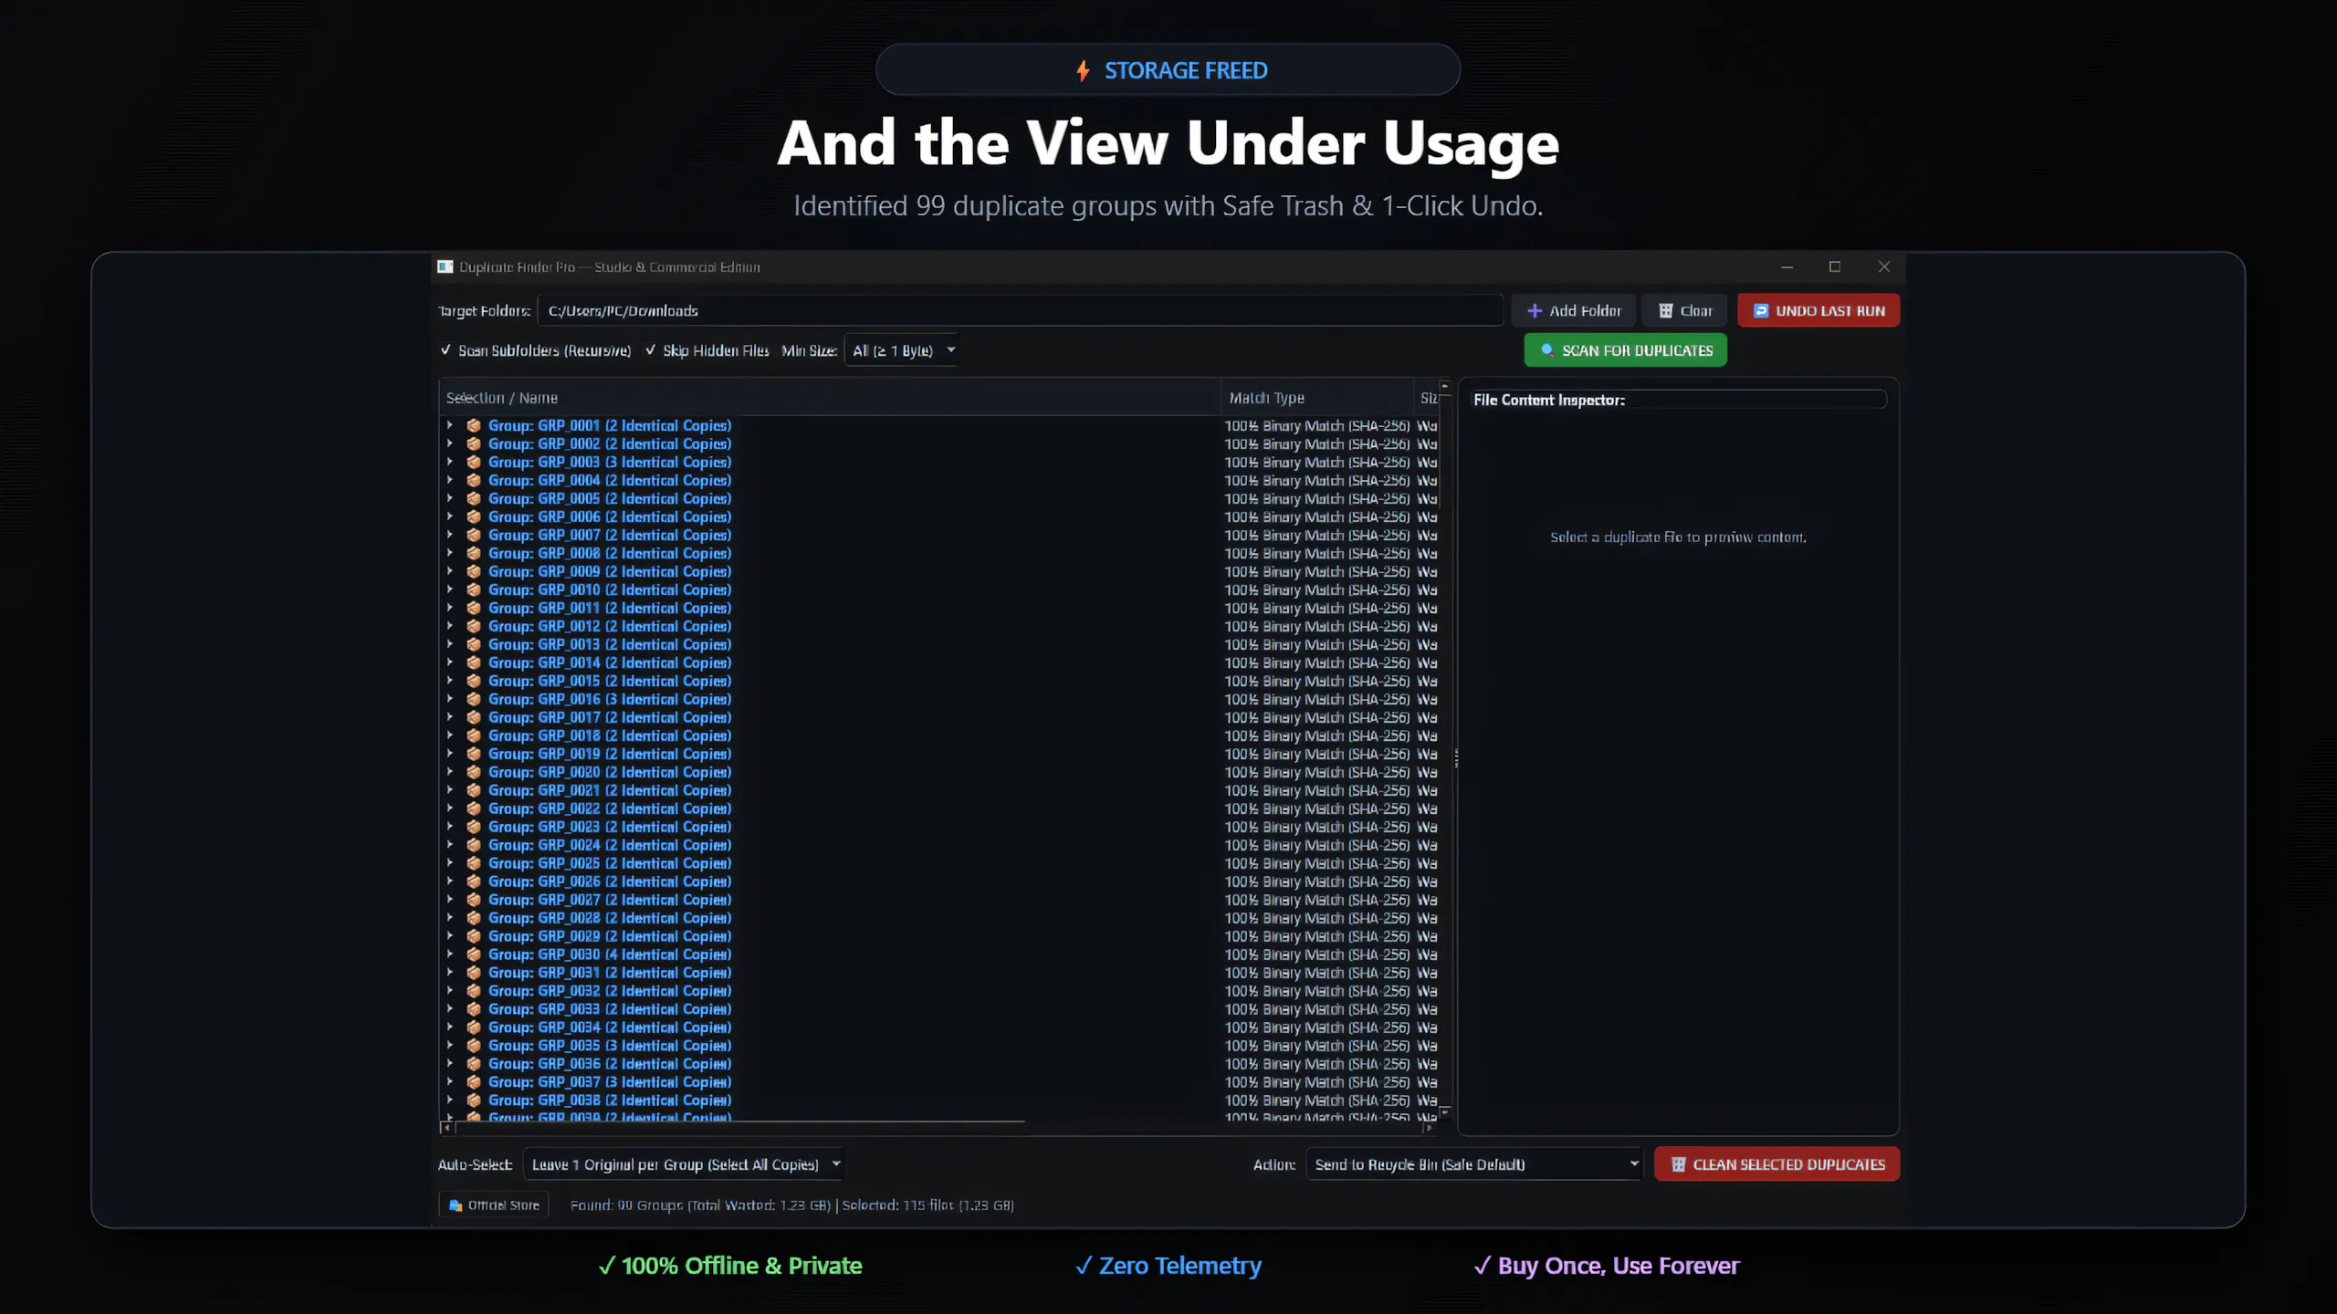Open the Official Store link
Screen dimensions: 2337x1314
pyautogui.click(x=494, y=1205)
